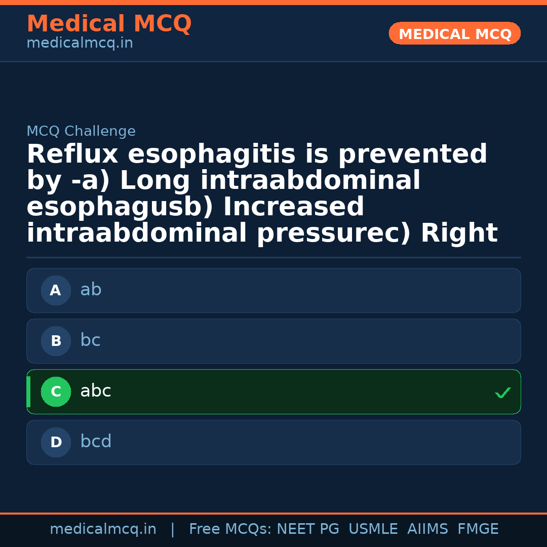
Task: Click the reflux esophagitis question text
Action: tap(262, 194)
